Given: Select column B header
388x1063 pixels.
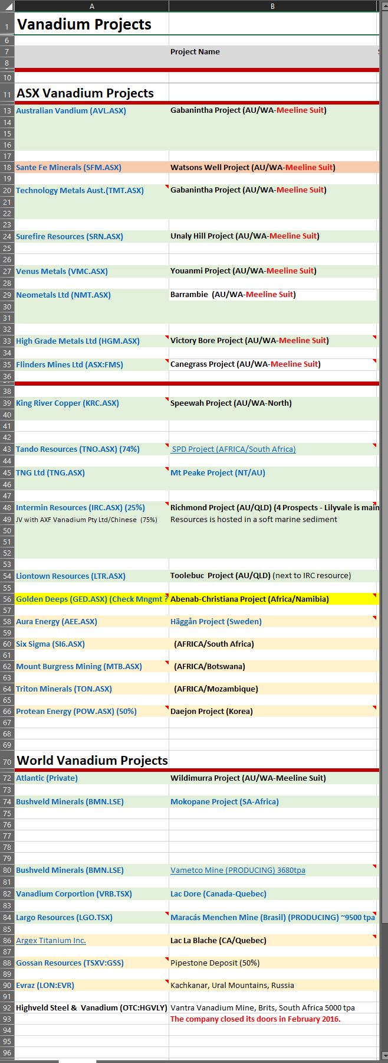Looking at the screenshot, I should 272,6.
